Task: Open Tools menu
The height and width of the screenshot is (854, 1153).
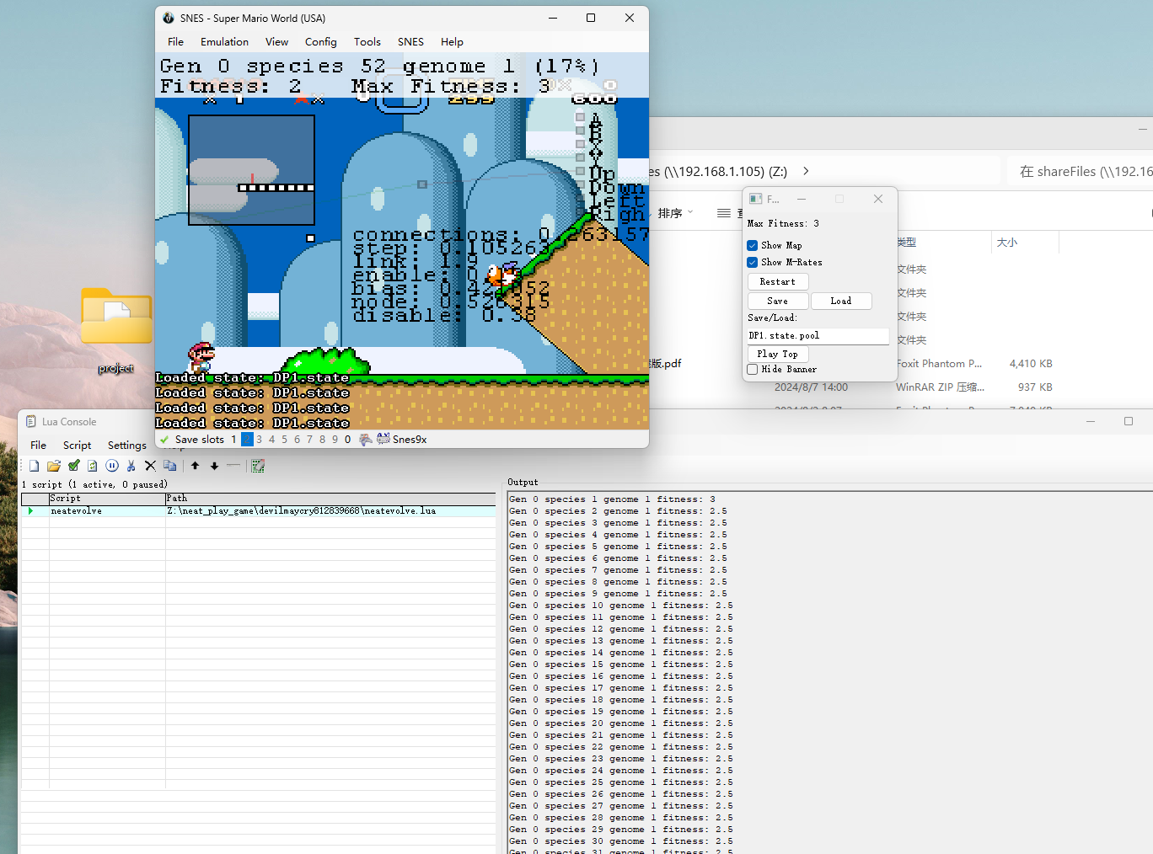Action: [x=367, y=42]
